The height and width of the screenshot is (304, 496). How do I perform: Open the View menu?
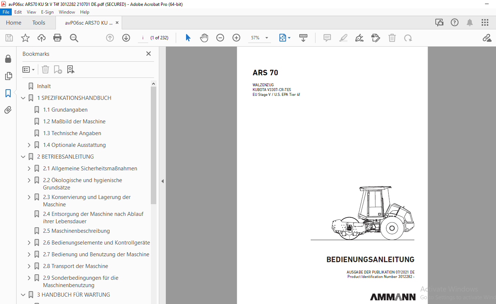tap(31, 12)
